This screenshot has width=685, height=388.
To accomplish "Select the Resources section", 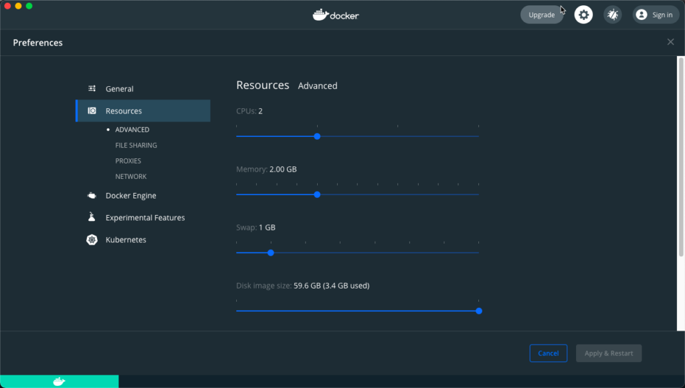I will click(x=143, y=111).
